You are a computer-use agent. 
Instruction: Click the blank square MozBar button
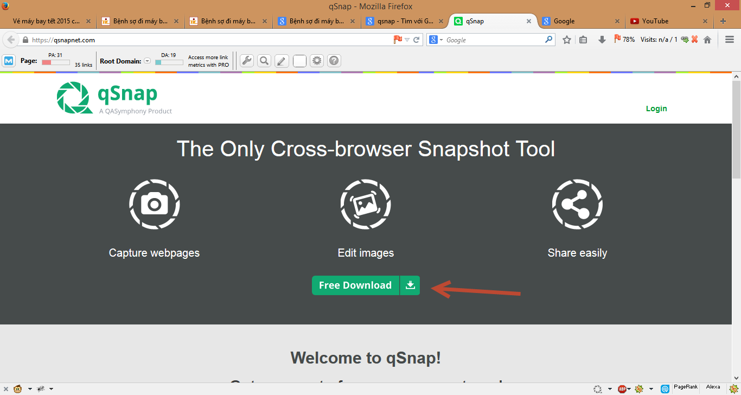[x=299, y=61]
